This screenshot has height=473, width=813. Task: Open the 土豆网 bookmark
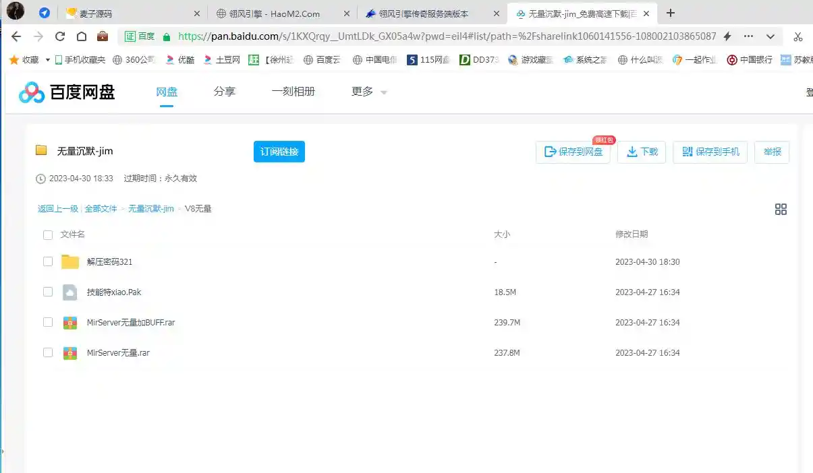click(x=221, y=59)
